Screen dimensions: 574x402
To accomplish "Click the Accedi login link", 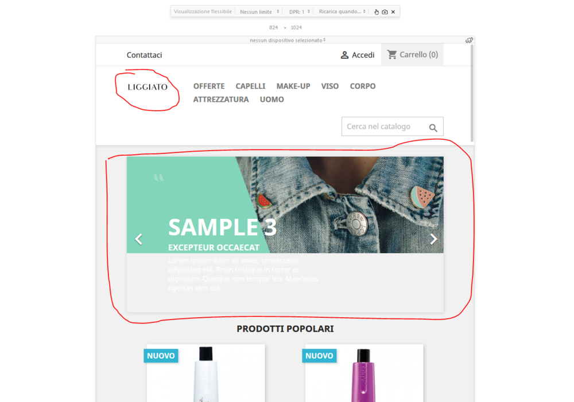I will pos(363,55).
